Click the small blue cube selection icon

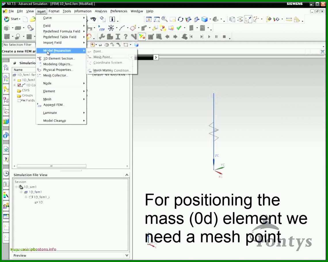point(136,45)
